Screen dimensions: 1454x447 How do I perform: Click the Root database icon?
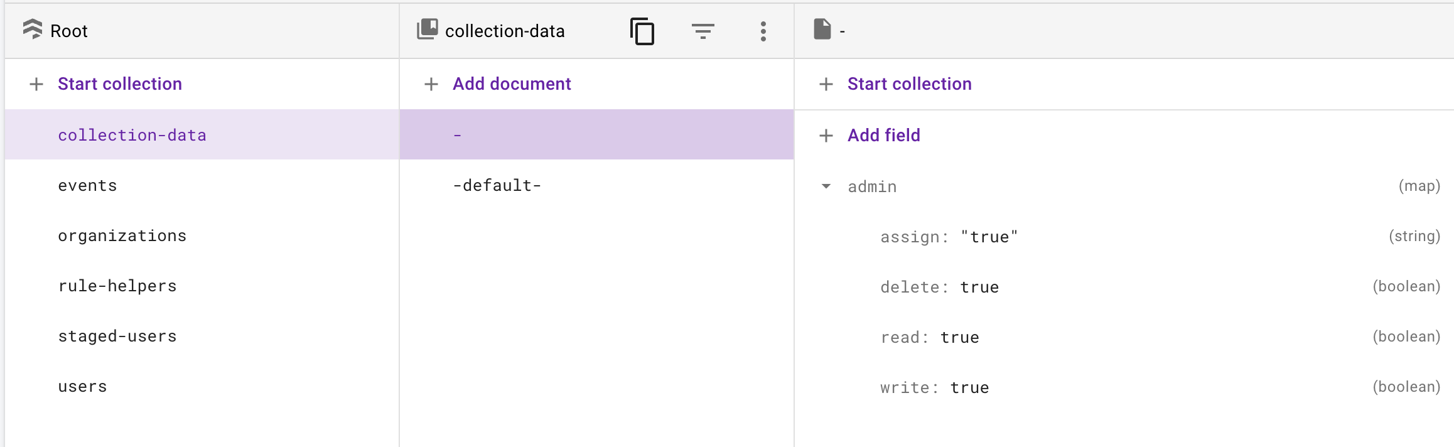point(33,30)
